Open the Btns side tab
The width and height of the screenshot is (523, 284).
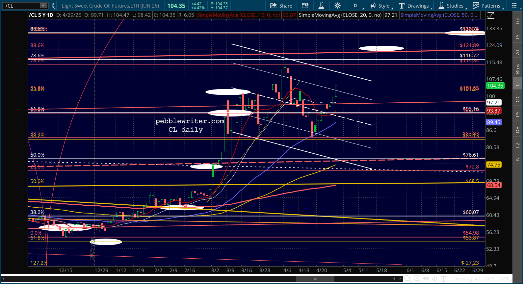click(x=518, y=69)
